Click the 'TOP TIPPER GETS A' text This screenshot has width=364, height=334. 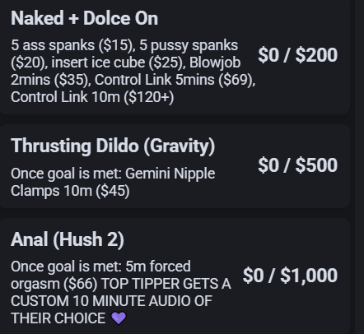(166, 284)
